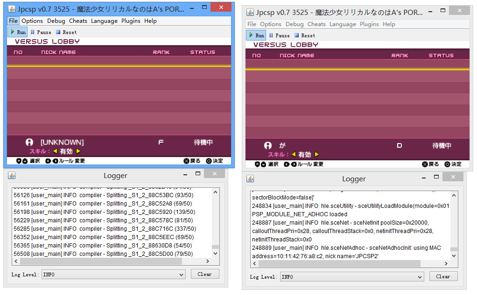Open Log Level dropdown in left Logger

pyautogui.click(x=113, y=274)
